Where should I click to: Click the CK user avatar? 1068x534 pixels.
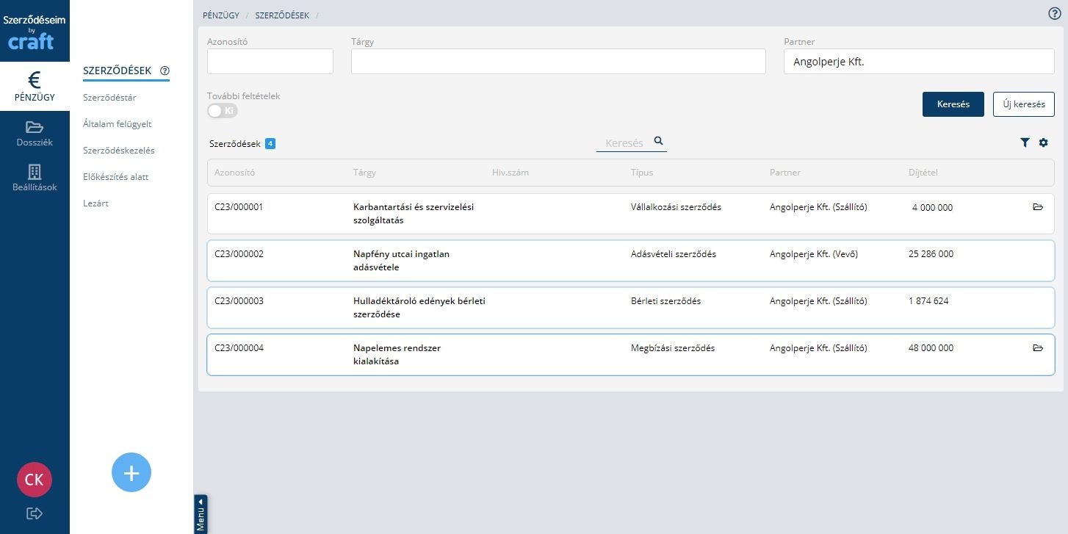pyautogui.click(x=35, y=480)
